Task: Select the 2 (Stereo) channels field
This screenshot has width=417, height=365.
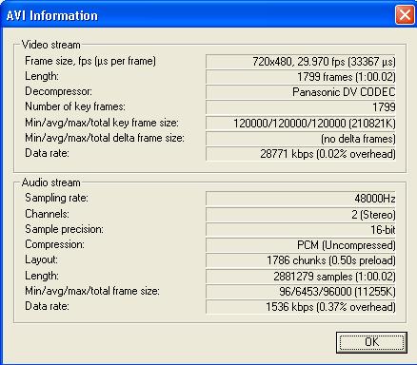Action: click(x=301, y=215)
